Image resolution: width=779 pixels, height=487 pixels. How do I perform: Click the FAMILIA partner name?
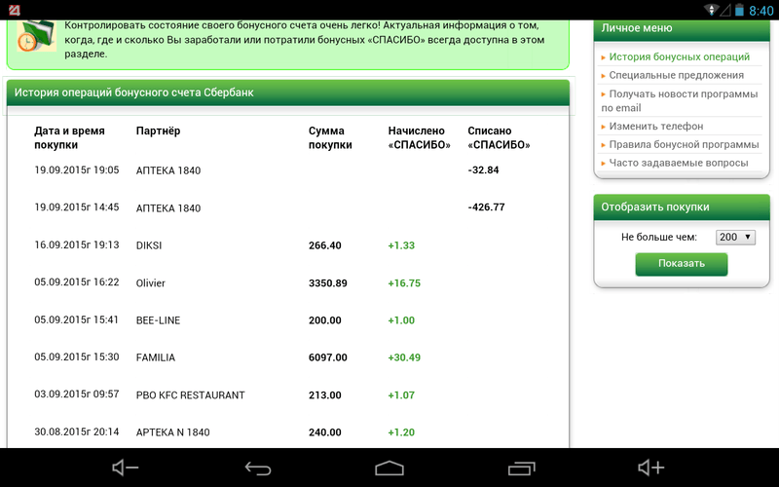[156, 357]
